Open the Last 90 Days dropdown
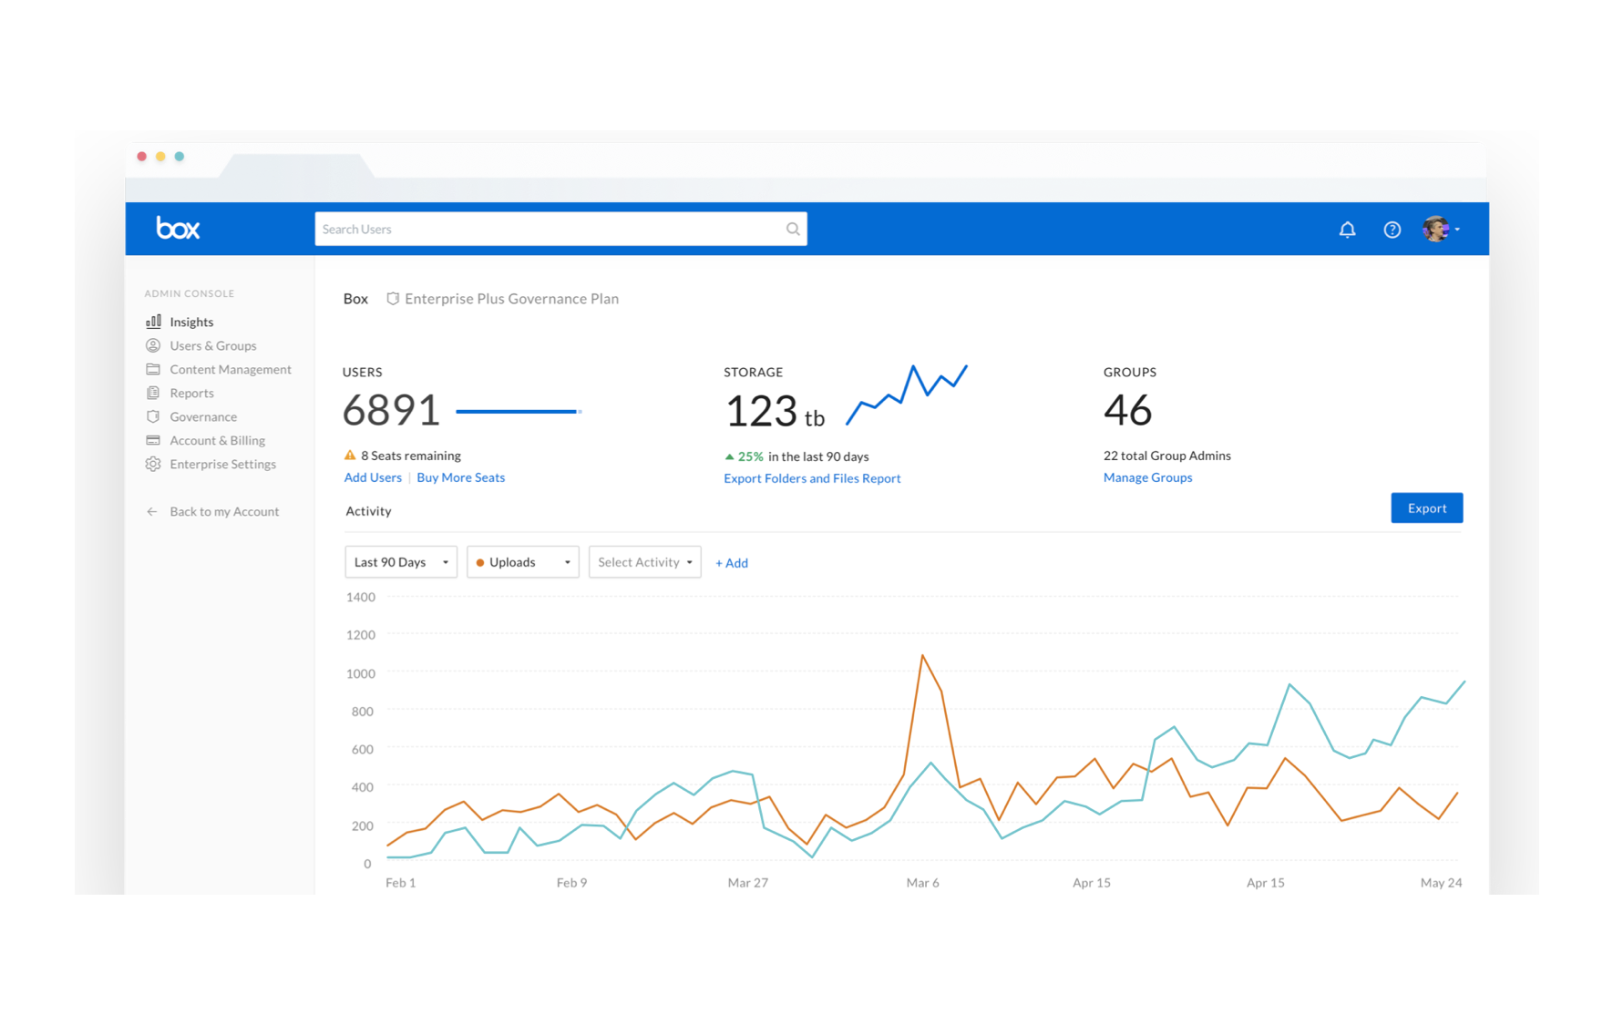The width and height of the screenshot is (1613, 1025). pyautogui.click(x=400, y=561)
